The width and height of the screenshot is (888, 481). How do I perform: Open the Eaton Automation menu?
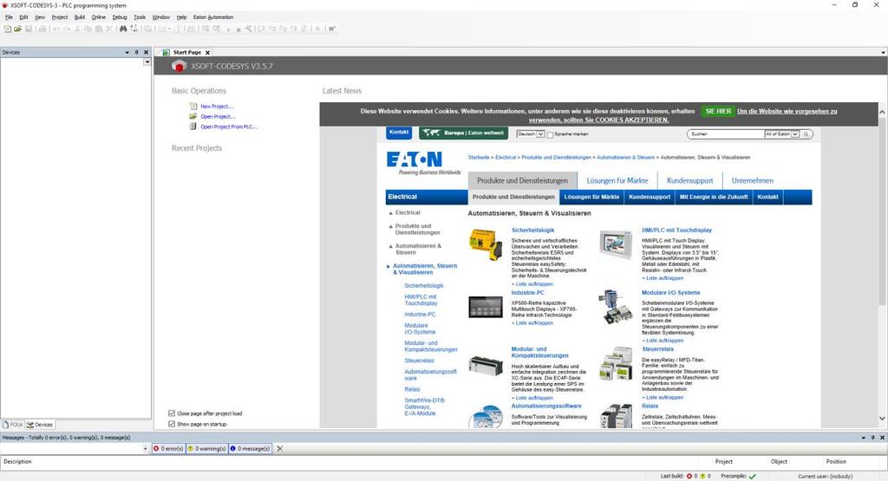[213, 17]
